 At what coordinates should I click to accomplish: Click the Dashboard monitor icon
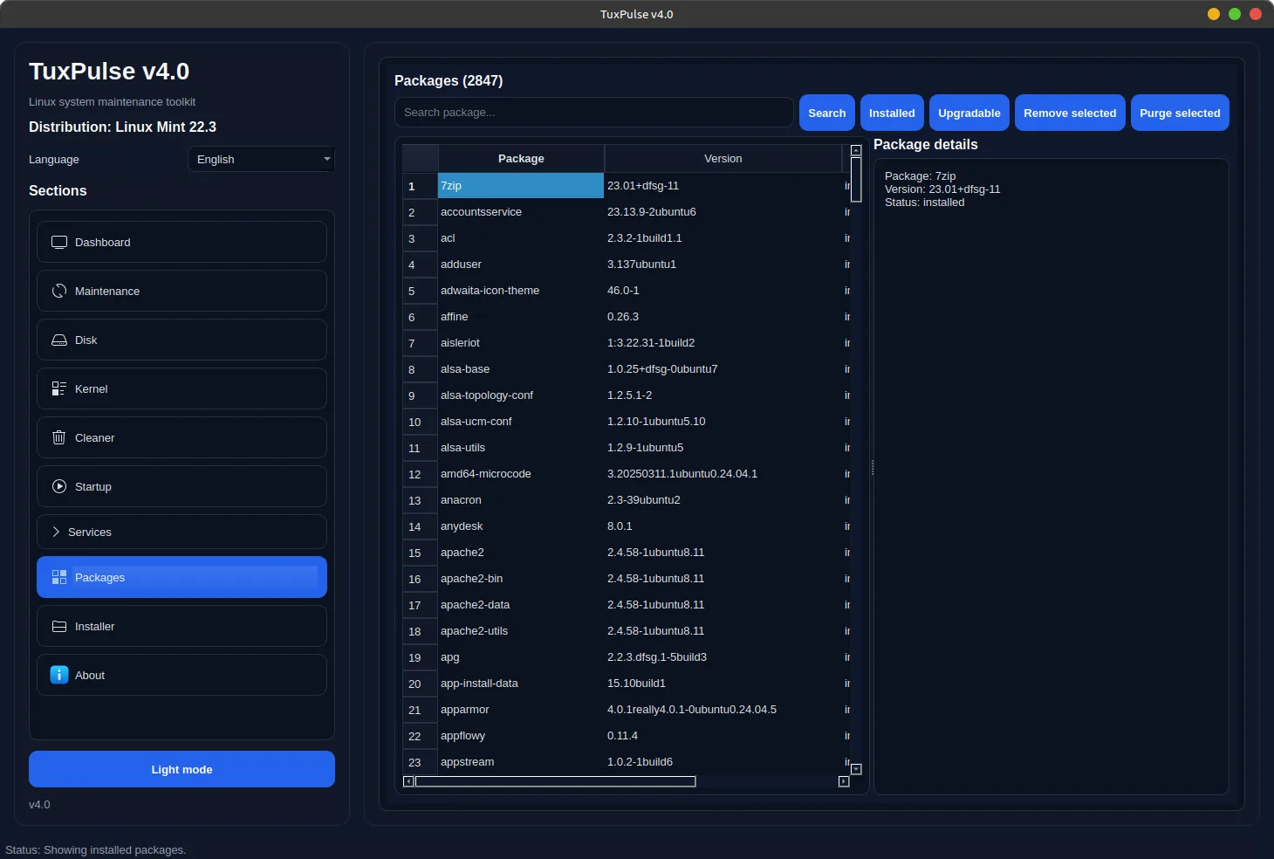(59, 242)
